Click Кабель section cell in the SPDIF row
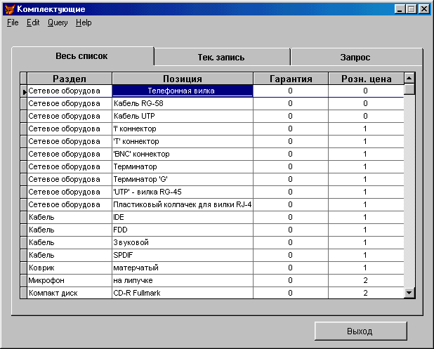 pos(70,255)
